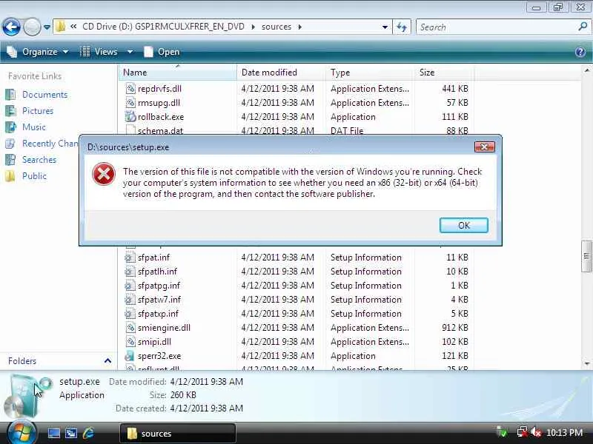Click the Music folder icon
Image resolution: width=593 pixels, height=444 pixels.
click(10, 127)
